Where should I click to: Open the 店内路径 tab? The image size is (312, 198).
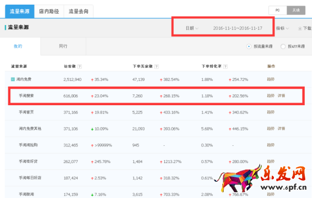(49, 11)
